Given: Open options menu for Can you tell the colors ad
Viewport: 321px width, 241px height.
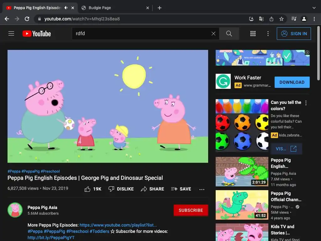Looking at the screenshot, I should point(306,103).
